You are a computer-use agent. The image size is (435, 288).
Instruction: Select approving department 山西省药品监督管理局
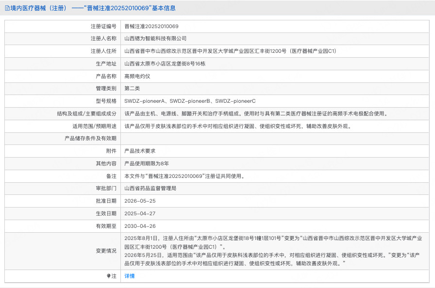pos(150,188)
